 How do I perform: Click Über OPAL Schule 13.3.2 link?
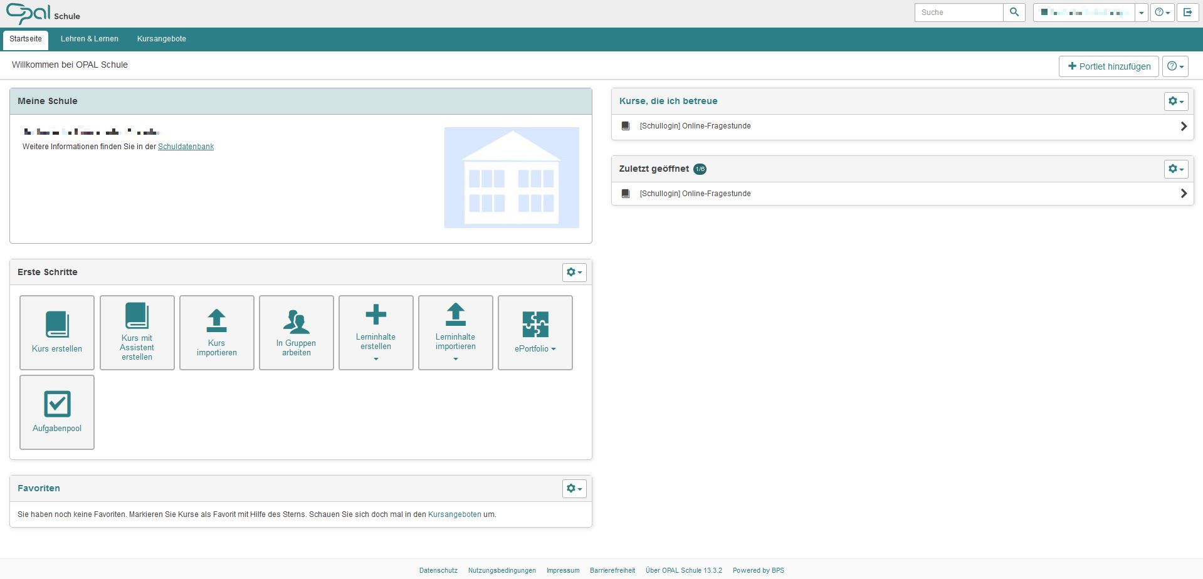click(684, 570)
